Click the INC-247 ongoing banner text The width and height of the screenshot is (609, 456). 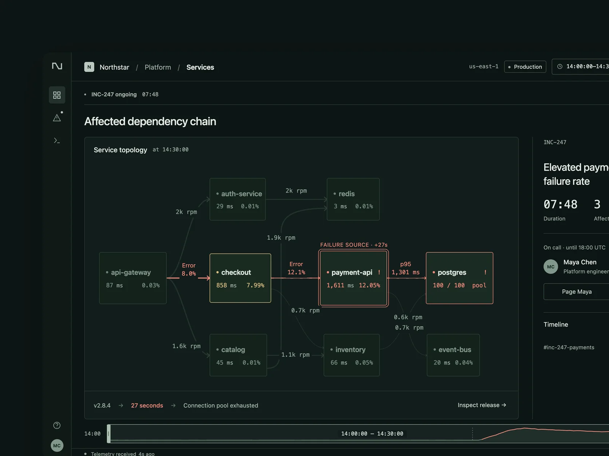114,95
